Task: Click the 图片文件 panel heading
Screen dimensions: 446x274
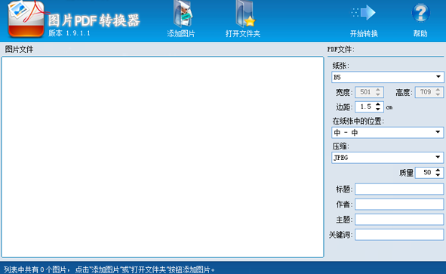Action: 19,49
